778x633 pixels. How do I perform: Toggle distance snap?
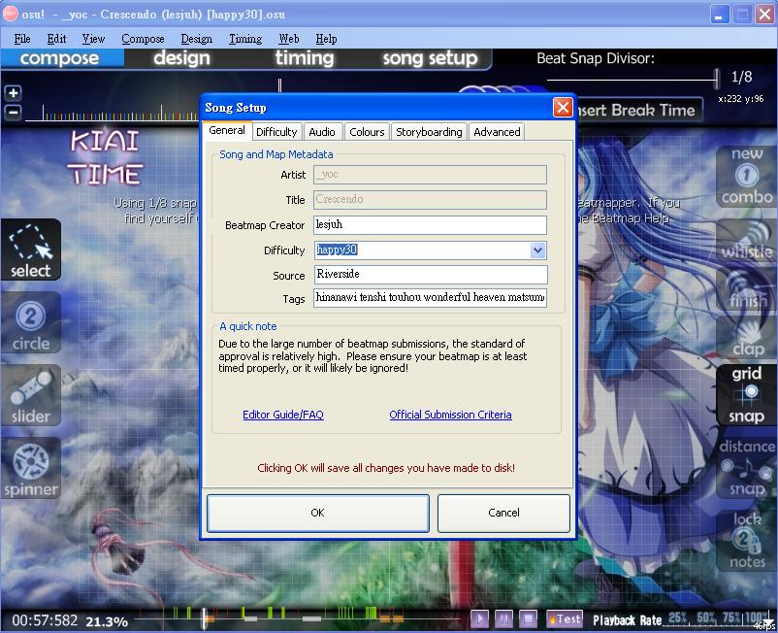click(747, 468)
